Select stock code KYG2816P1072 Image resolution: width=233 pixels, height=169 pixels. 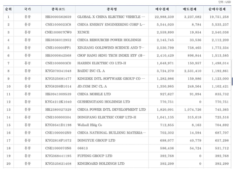pyautogui.click(x=58, y=140)
